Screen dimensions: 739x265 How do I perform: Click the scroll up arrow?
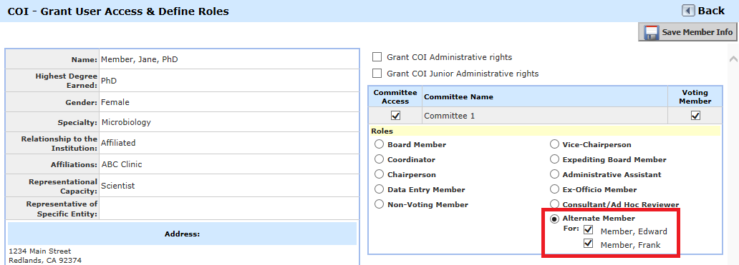coord(733,59)
